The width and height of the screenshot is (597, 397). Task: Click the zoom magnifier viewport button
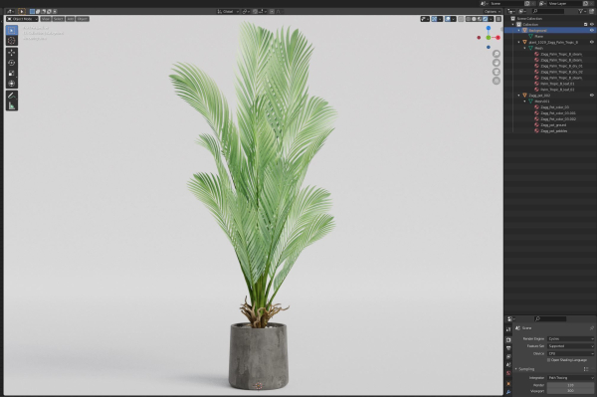(x=497, y=54)
